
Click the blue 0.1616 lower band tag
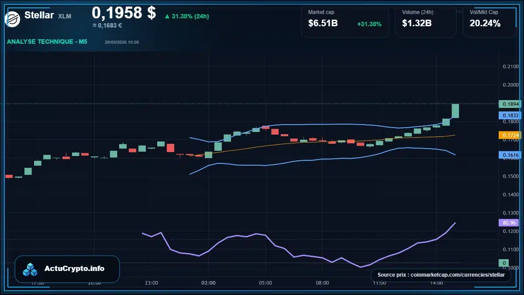[510, 155]
